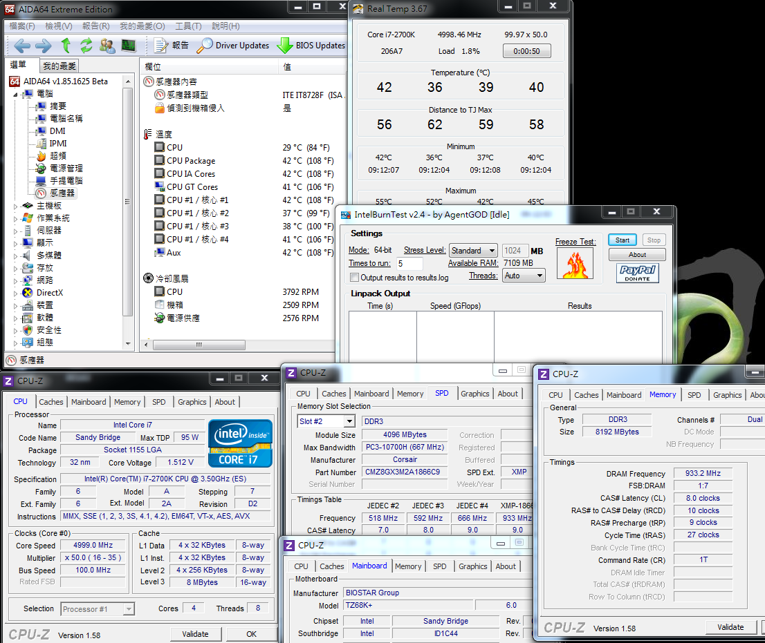Click 電源供應 power supply fan row icon
Screen dimensions: 765x643
tap(160, 318)
